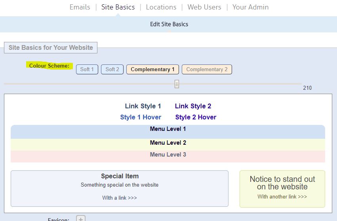The width and height of the screenshot is (337, 221).
Task: Click the Edit Site Basics sub-tab
Action: [x=169, y=24]
